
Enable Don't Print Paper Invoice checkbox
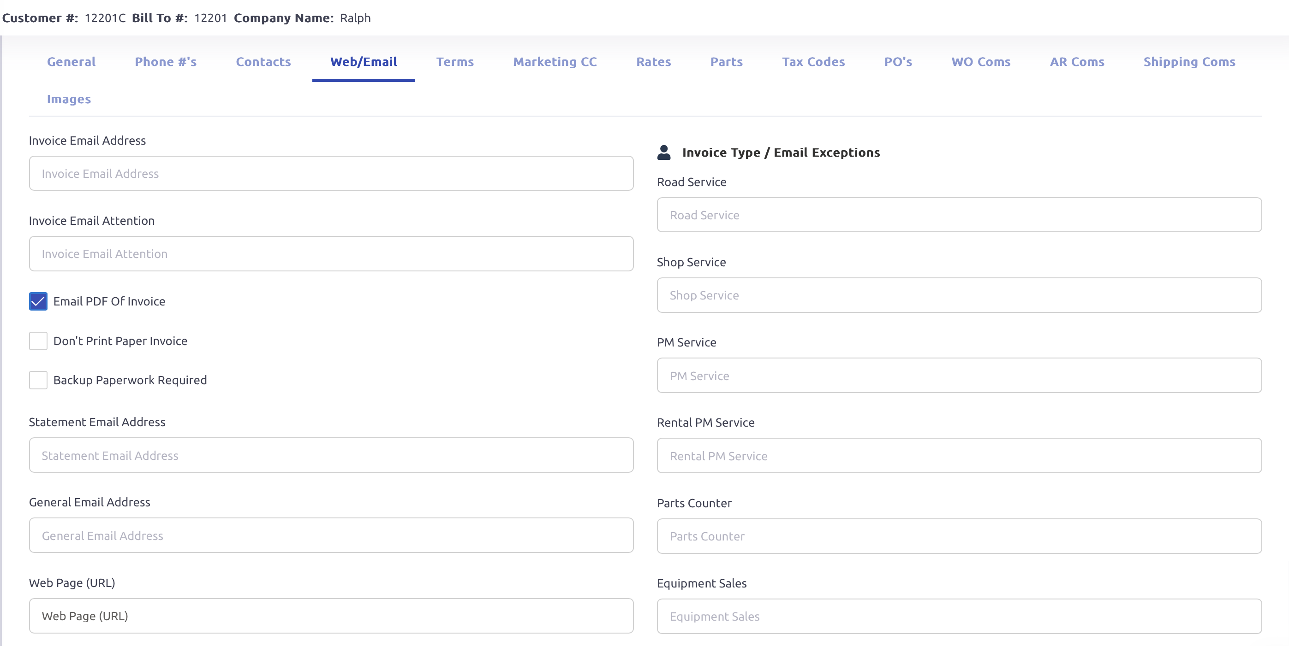[38, 341]
